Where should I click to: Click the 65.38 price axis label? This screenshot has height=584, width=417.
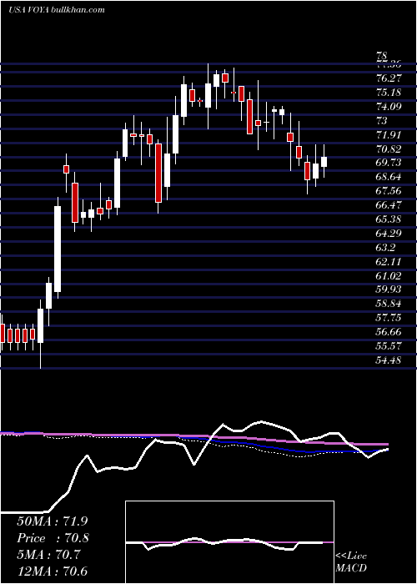(x=389, y=219)
